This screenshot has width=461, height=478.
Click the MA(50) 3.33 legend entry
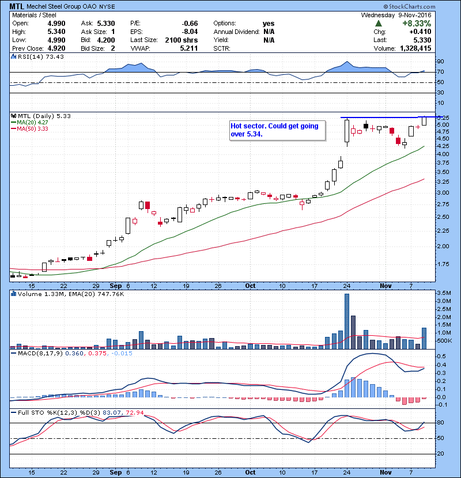tap(32, 128)
